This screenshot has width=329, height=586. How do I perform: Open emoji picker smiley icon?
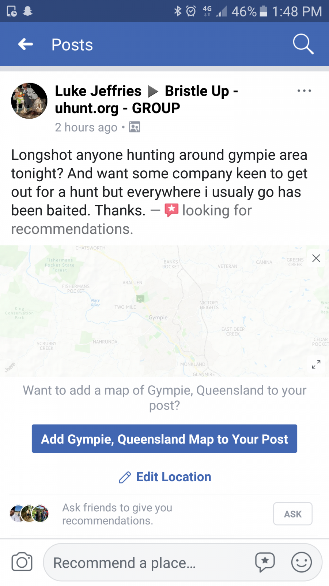click(x=301, y=562)
